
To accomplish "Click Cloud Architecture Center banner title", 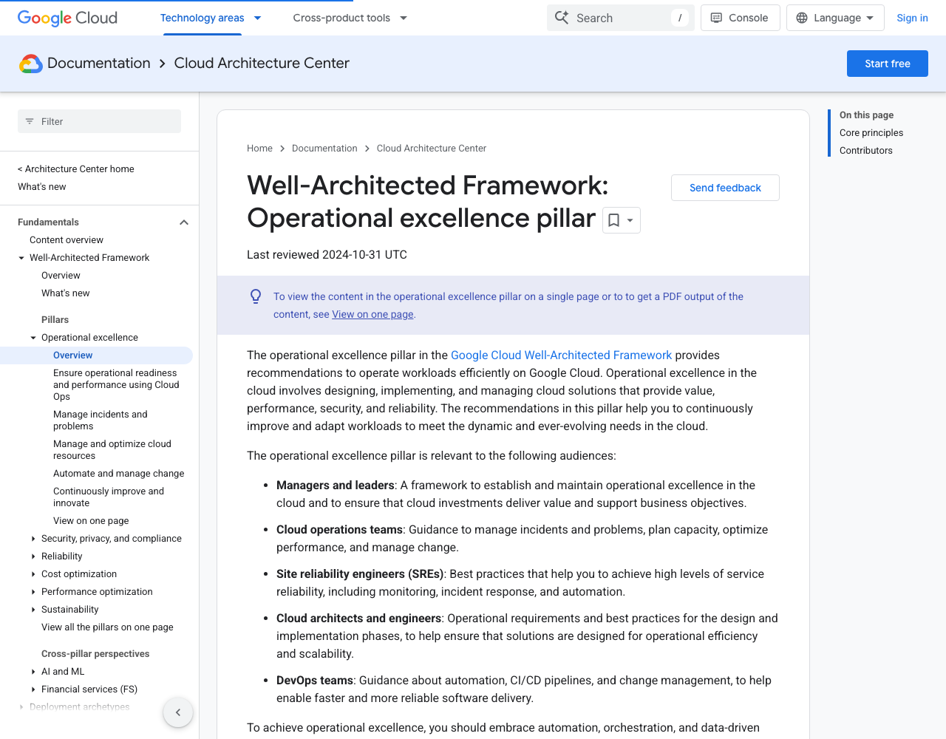I will 262,64.
